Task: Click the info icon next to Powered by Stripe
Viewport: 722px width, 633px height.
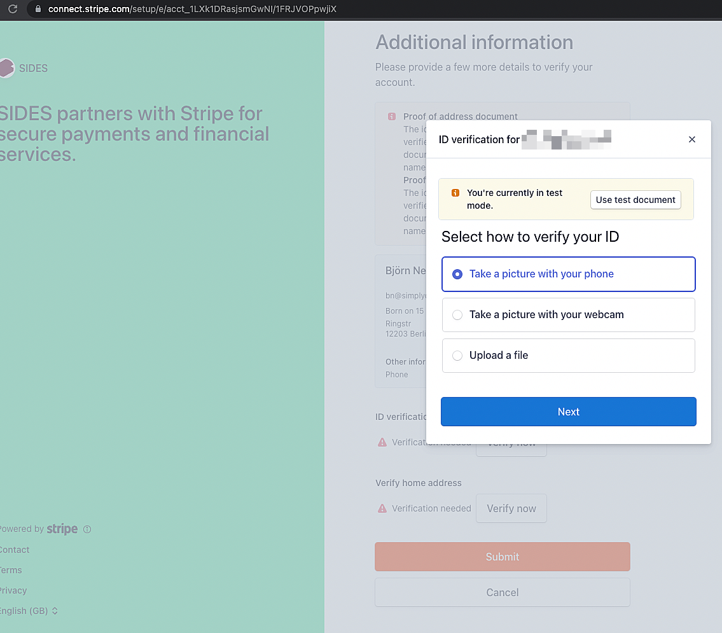Action: [87, 529]
